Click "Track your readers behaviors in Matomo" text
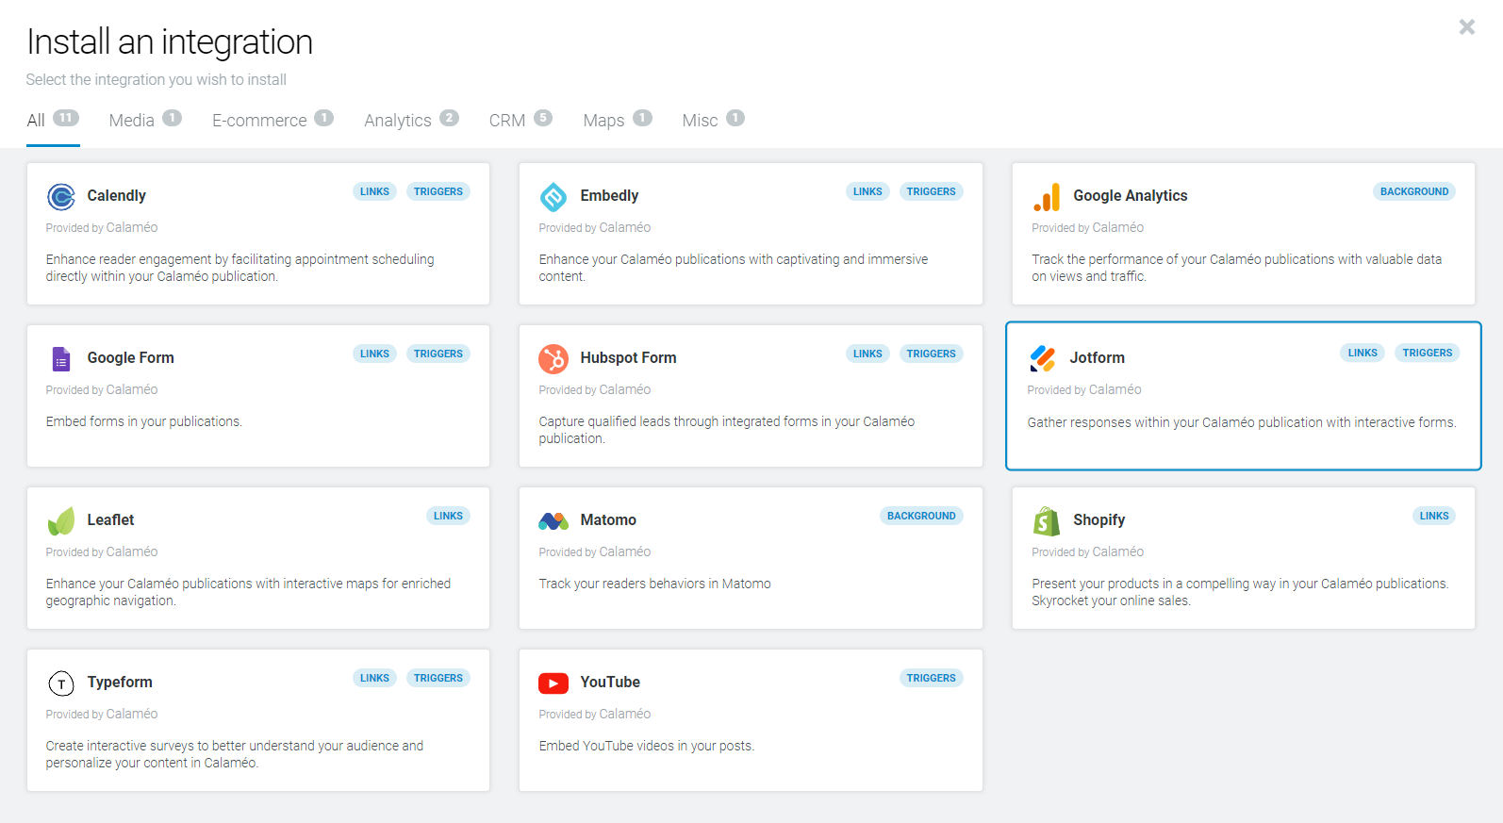This screenshot has height=823, width=1503. pyautogui.click(x=655, y=584)
